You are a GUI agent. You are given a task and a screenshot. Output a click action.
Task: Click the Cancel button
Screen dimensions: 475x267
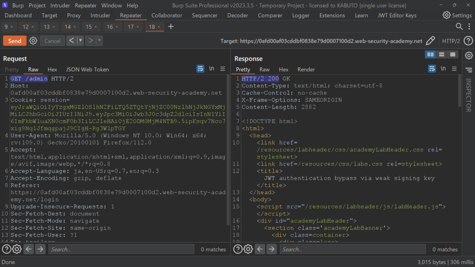tap(52, 41)
